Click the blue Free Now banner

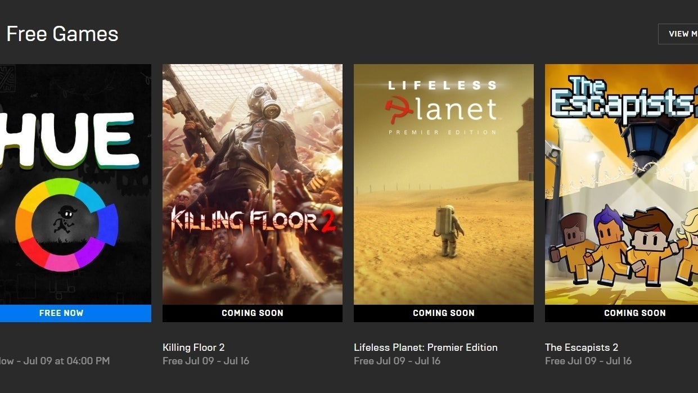coord(75,313)
